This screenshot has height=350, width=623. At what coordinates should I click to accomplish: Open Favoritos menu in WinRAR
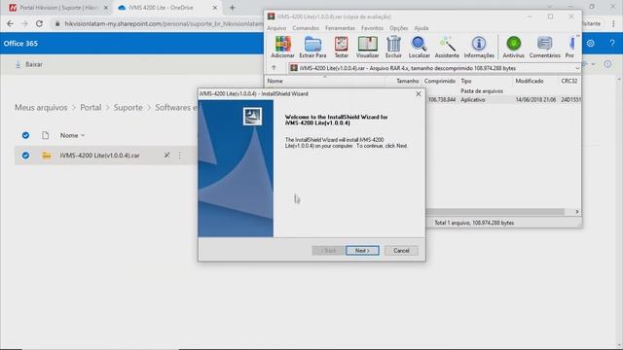(x=372, y=28)
